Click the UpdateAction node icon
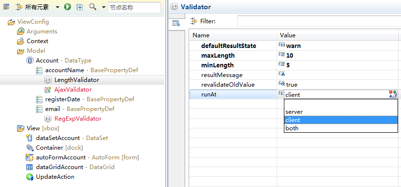 30,177
